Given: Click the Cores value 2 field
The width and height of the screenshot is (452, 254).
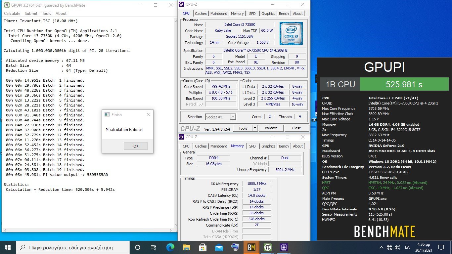Looking at the screenshot, I should pos(269,117).
